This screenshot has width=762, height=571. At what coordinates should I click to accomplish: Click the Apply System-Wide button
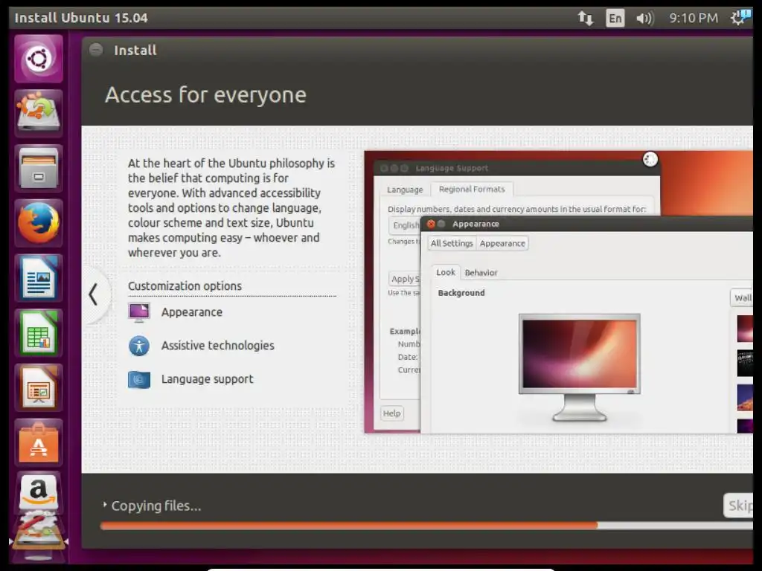[405, 279]
